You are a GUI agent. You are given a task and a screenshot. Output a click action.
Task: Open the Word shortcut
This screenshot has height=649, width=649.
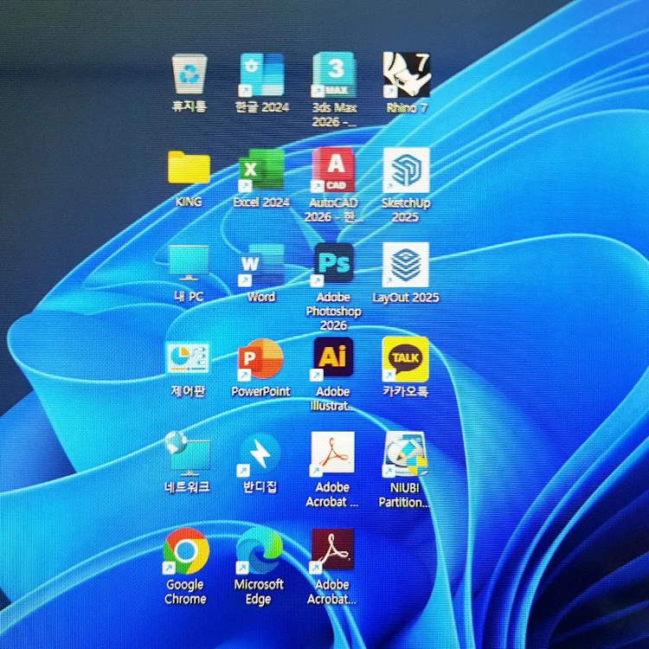pos(261,265)
